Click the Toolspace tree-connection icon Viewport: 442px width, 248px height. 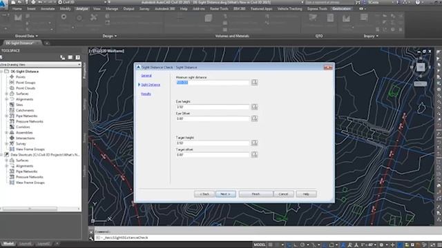[63, 57]
